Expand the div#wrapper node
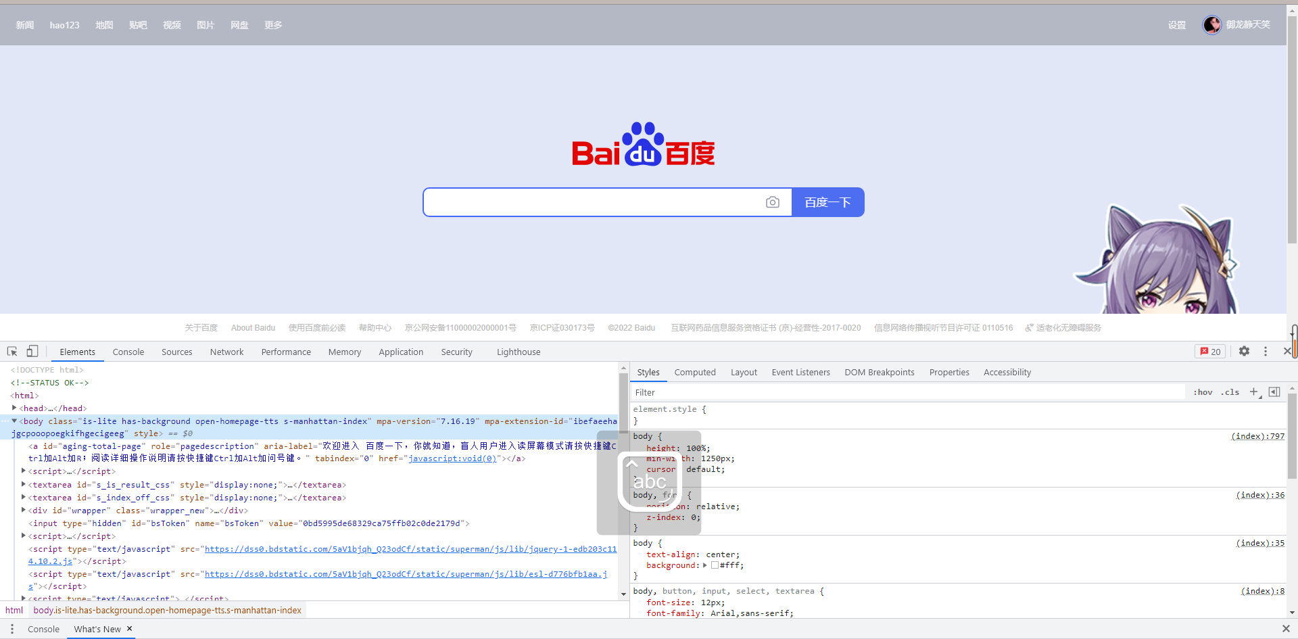 tap(24, 510)
